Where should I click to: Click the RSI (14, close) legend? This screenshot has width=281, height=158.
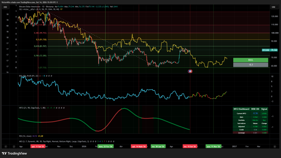pyautogui.click(x=25, y=136)
